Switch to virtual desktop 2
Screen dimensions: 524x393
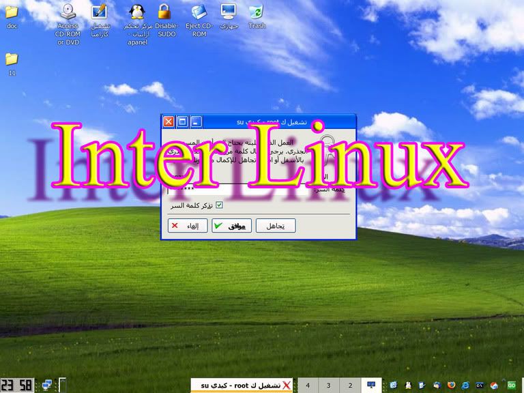point(350,385)
